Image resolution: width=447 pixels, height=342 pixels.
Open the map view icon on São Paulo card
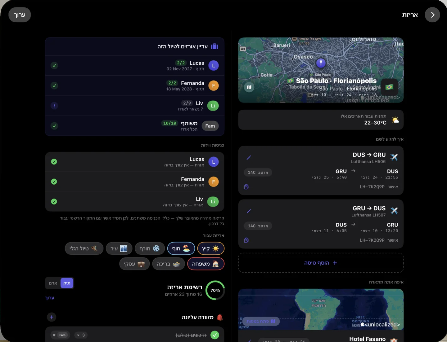click(249, 87)
